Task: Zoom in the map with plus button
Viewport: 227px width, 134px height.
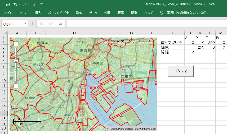Action: (x=16, y=44)
